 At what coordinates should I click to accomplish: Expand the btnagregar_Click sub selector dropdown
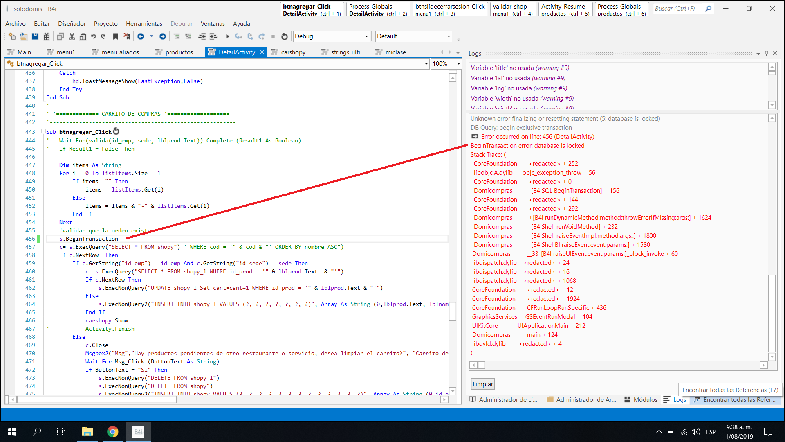tap(426, 64)
